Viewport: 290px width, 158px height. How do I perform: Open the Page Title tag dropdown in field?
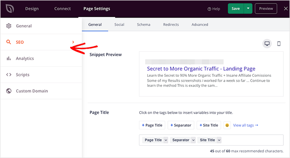tap(166, 140)
